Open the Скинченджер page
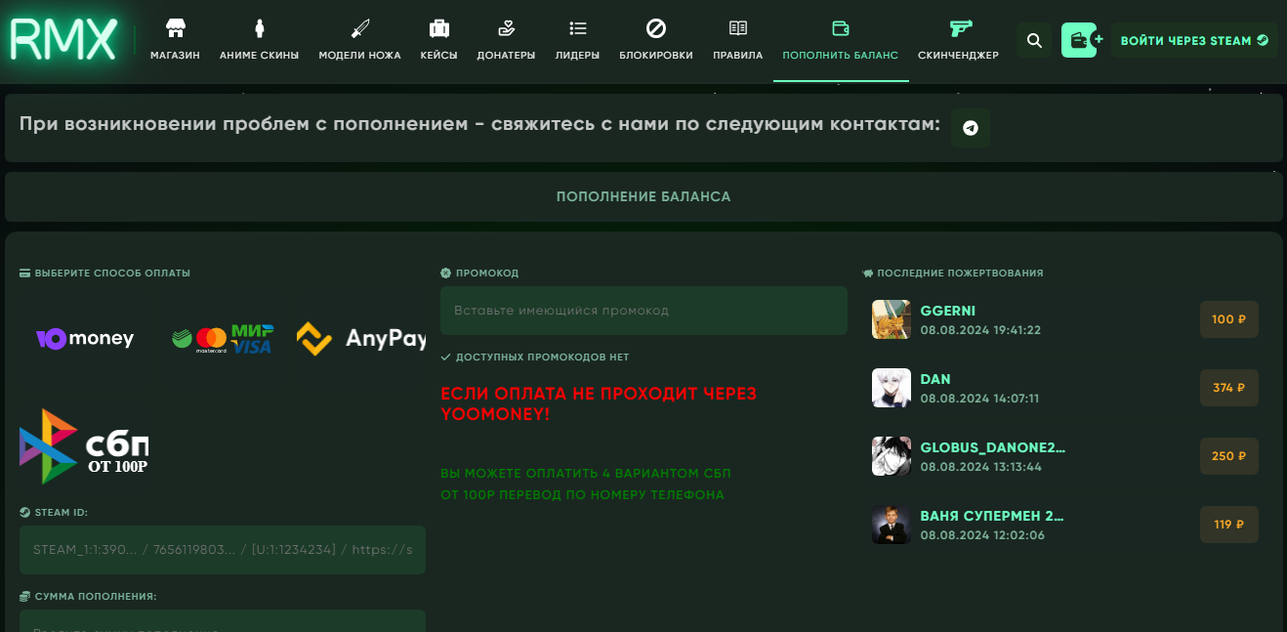 (958, 41)
